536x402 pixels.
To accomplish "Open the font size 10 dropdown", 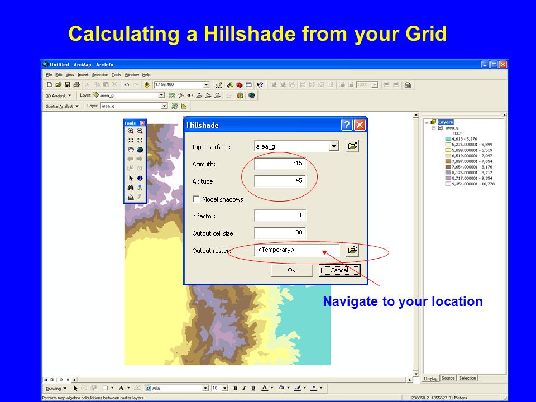I will point(225,389).
